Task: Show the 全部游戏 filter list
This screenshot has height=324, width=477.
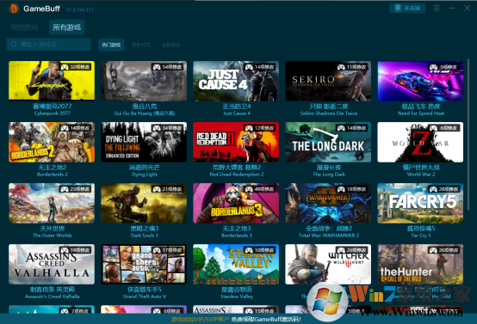Action: click(171, 45)
